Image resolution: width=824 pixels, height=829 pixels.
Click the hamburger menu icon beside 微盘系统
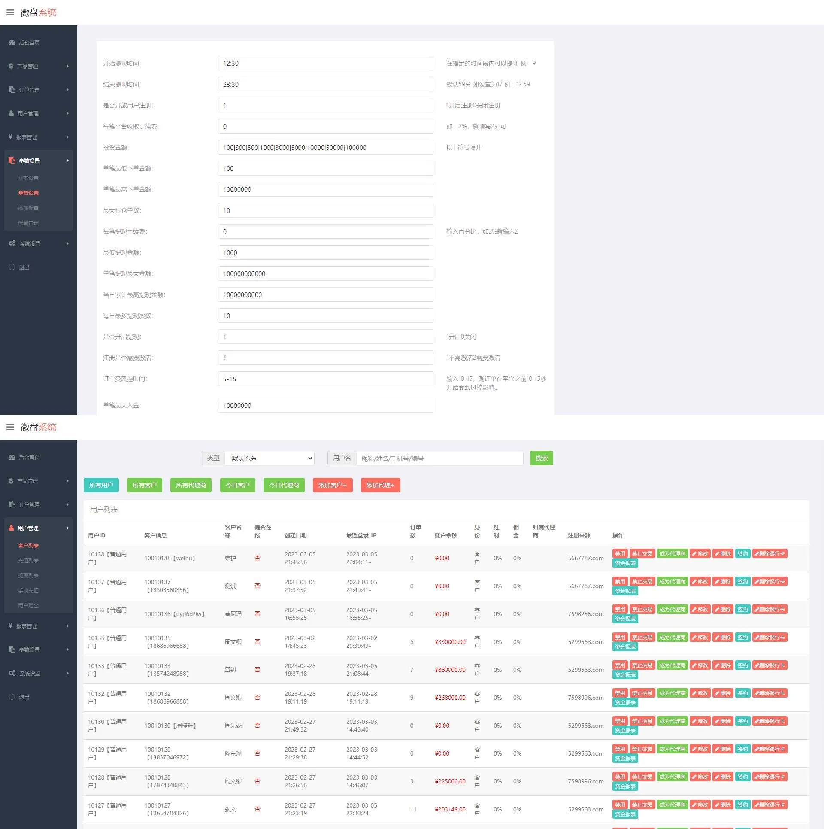coord(10,12)
